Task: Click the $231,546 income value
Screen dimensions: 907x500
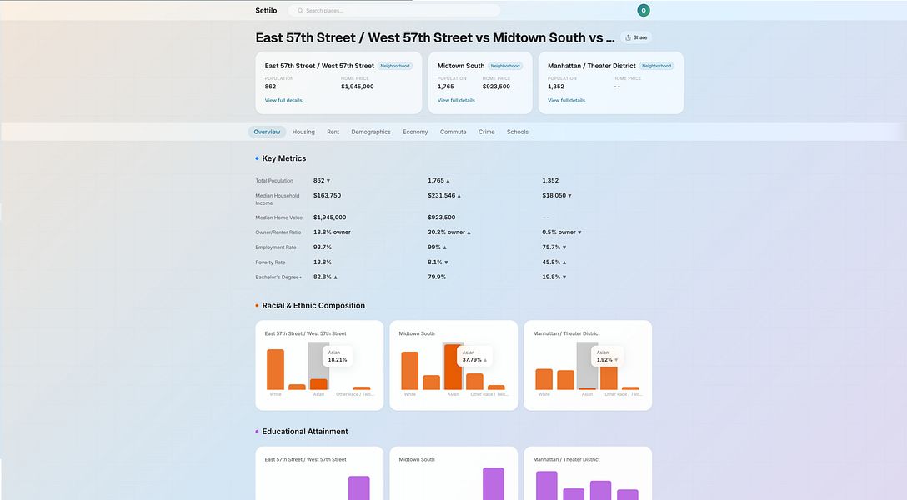Action: pyautogui.click(x=441, y=195)
